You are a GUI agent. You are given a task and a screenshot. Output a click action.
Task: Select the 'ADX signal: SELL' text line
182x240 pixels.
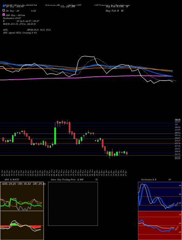(20, 33)
